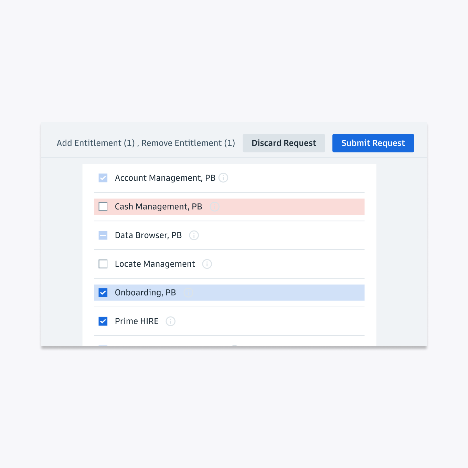Image resolution: width=468 pixels, height=468 pixels.
Task: Click the Data Browser, PB info icon
Action: pos(194,235)
